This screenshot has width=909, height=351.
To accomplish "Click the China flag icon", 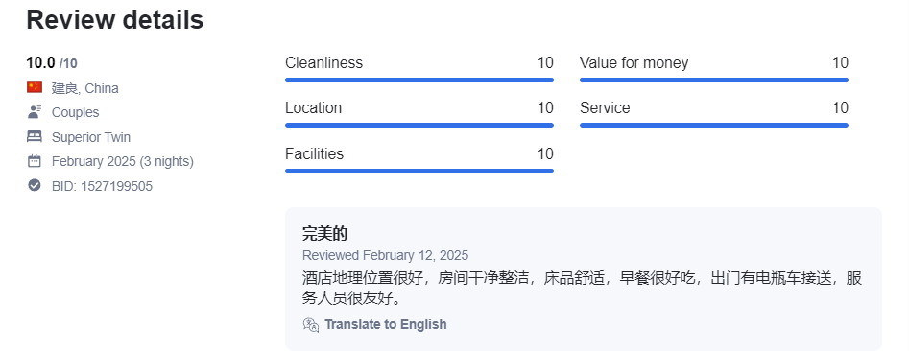I will coord(35,87).
